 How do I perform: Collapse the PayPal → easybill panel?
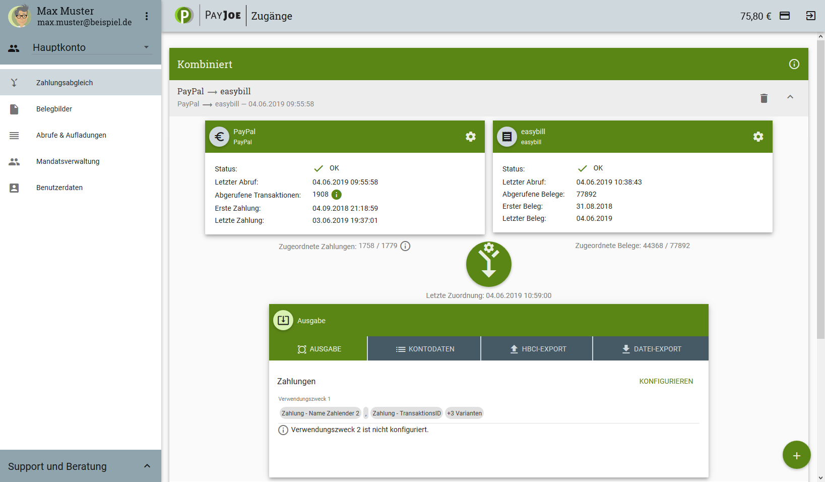pyautogui.click(x=790, y=97)
